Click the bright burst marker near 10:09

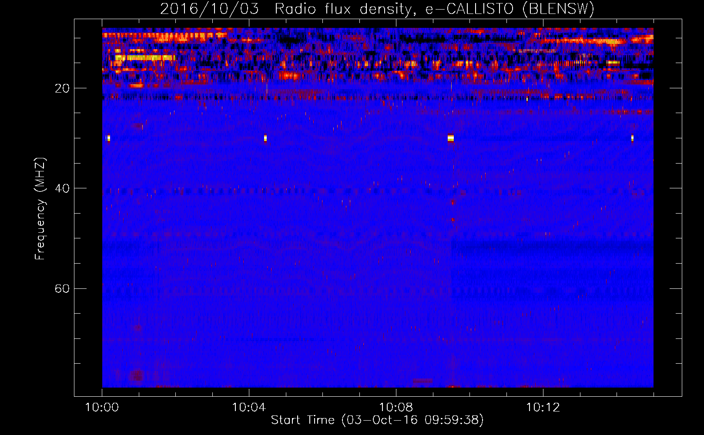pos(451,138)
